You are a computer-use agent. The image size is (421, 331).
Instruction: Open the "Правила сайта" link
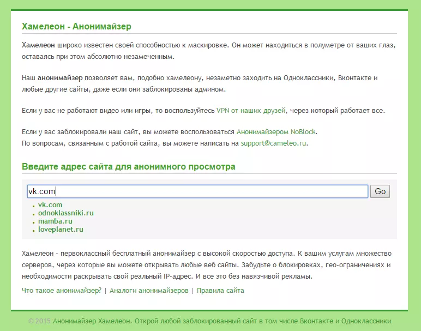coord(220,291)
